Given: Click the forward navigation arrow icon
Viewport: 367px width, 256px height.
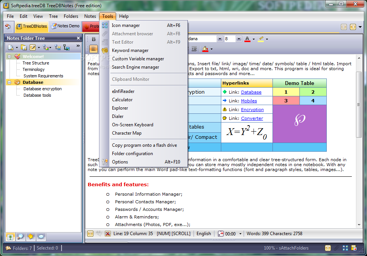Looking at the screenshot, I should (x=353, y=27).
